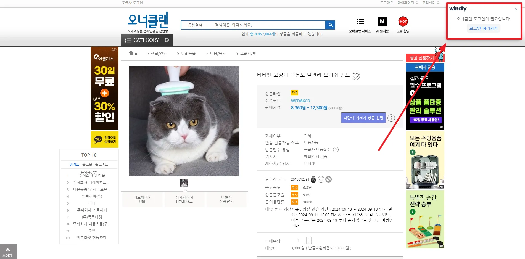This screenshot has height=259, width=525.
Task: Block the supplier with prohibition icon
Action: click(328, 179)
